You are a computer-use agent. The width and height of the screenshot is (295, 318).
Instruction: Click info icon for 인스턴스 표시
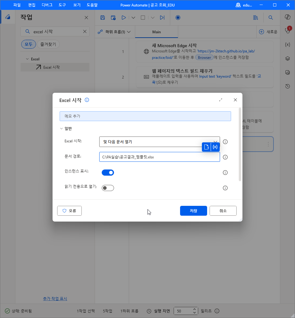[x=225, y=173]
